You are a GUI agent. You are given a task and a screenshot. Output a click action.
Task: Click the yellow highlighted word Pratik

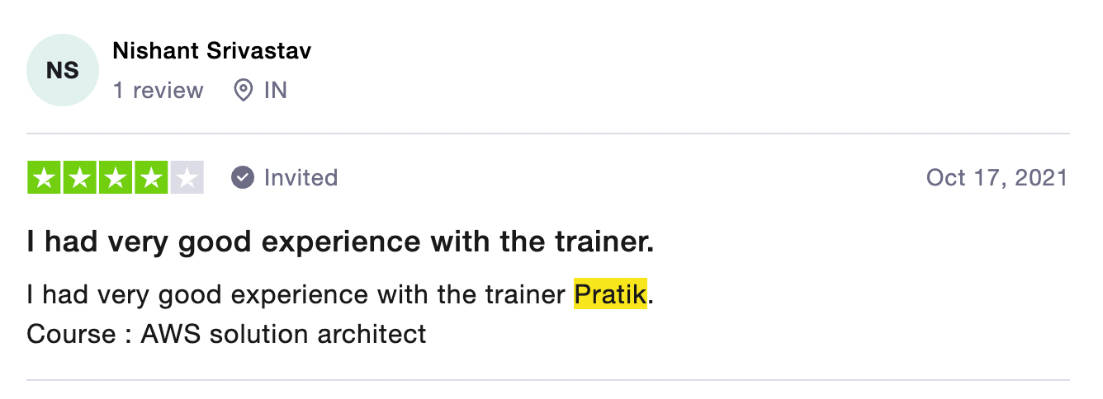[x=610, y=294]
